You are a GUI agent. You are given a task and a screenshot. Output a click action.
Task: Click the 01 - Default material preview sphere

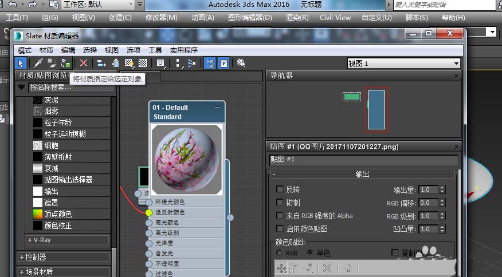187,160
